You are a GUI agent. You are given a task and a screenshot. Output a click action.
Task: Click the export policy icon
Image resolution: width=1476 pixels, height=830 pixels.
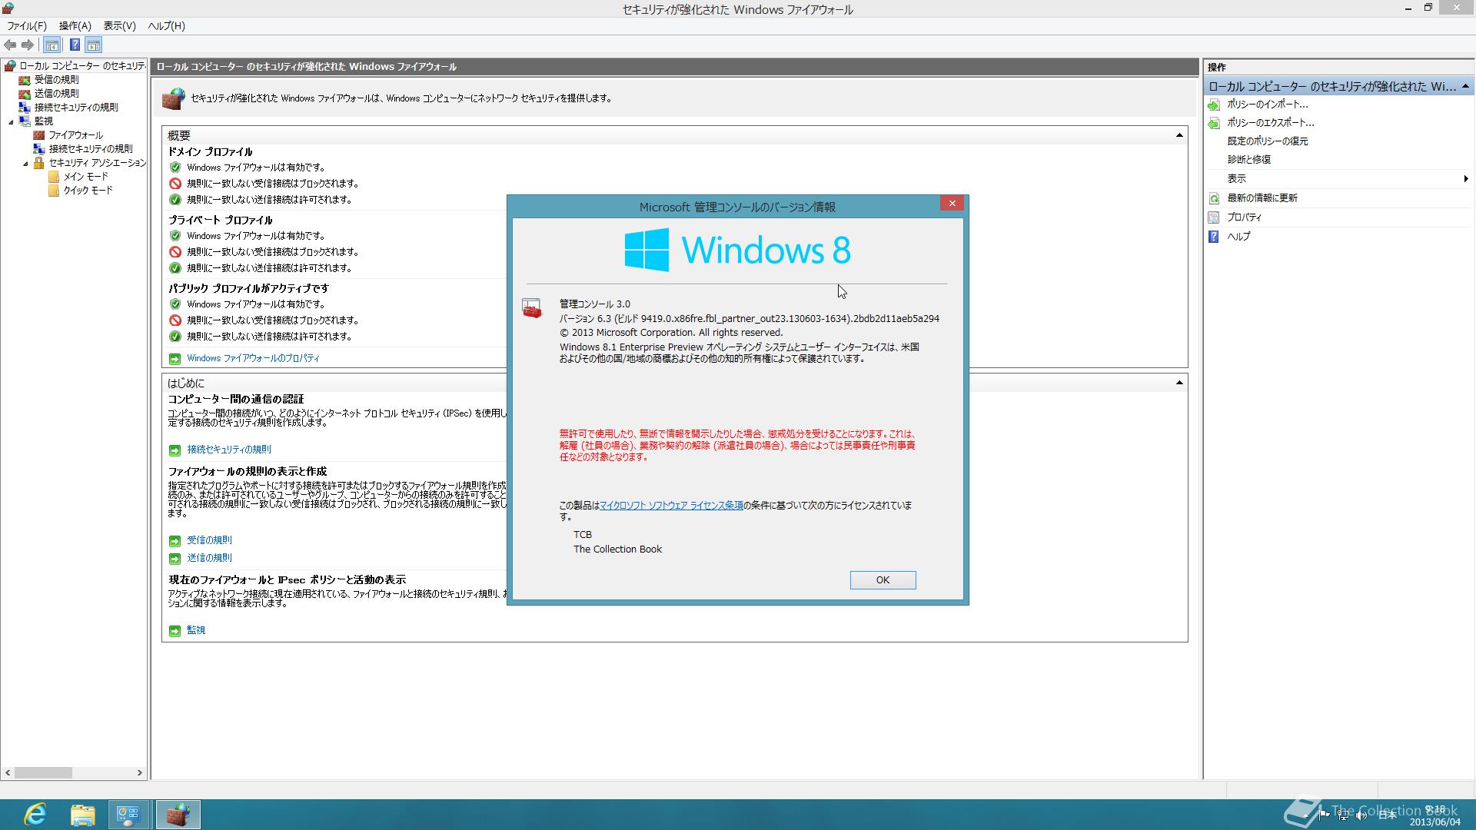point(1214,123)
